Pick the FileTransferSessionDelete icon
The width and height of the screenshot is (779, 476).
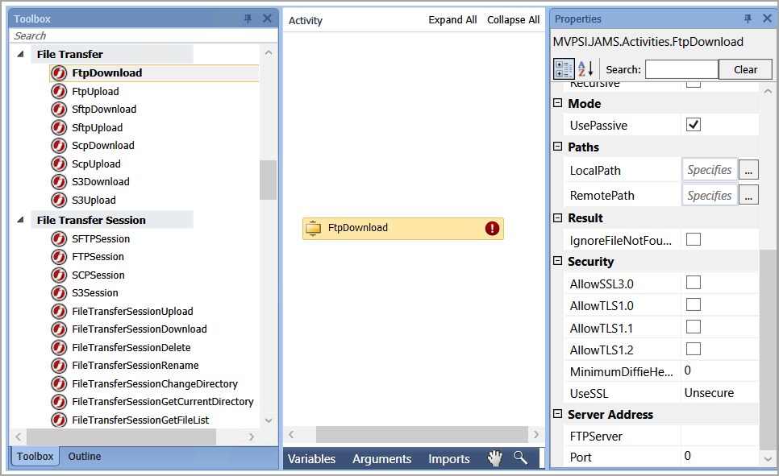(x=59, y=347)
